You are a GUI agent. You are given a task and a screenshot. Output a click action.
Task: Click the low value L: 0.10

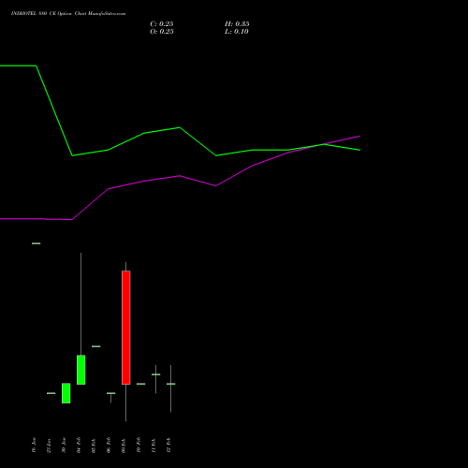pyautogui.click(x=237, y=32)
